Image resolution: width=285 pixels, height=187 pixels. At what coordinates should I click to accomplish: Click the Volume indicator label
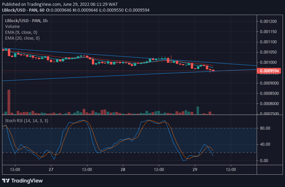[12, 27]
